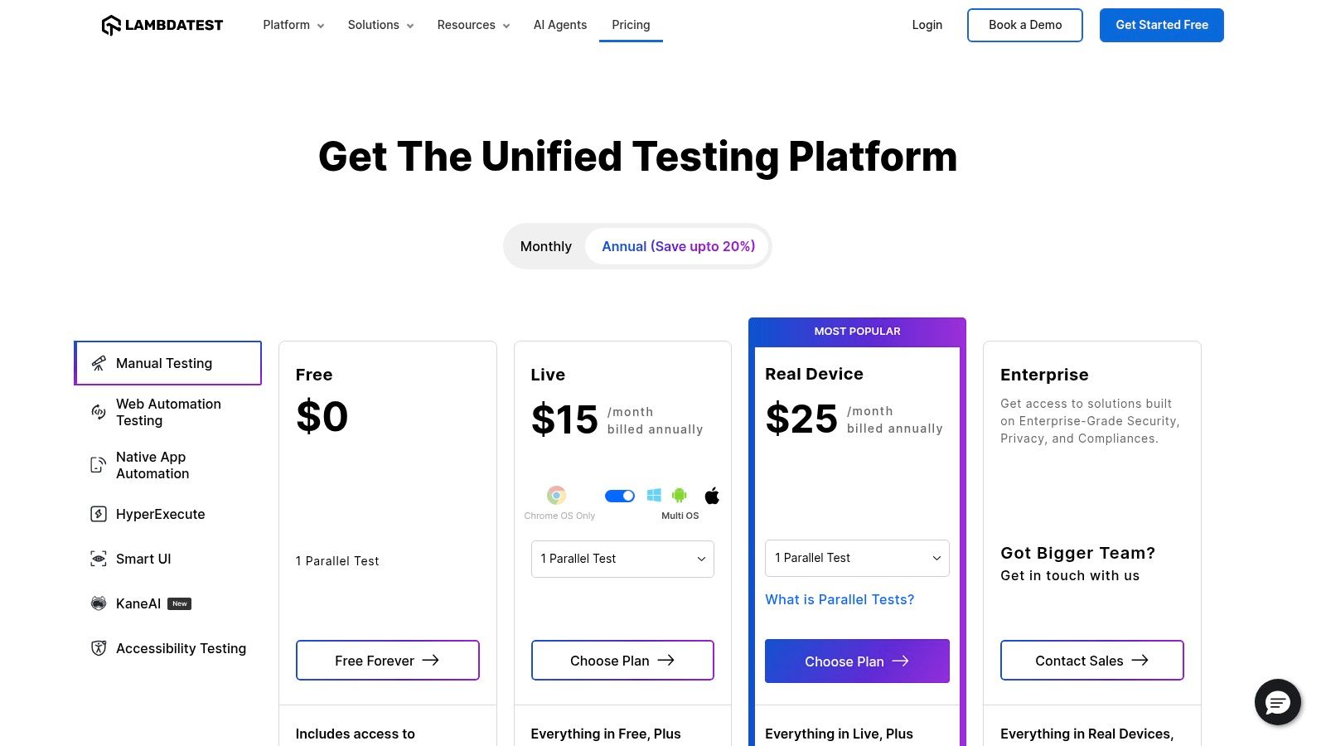
Task: Switch billing to Monthly
Action: click(545, 246)
